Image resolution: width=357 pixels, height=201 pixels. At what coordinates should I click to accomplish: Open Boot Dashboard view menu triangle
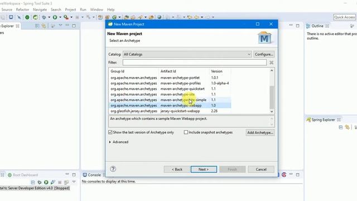(x=74, y=181)
